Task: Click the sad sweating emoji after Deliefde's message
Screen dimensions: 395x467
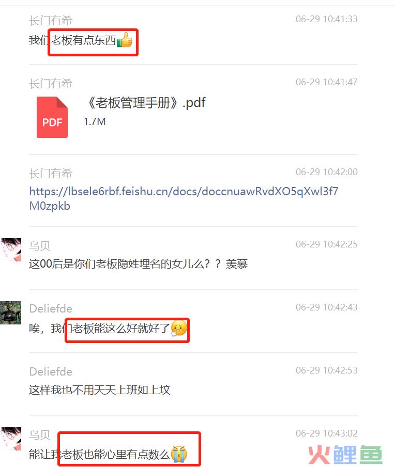Action: click(x=179, y=328)
